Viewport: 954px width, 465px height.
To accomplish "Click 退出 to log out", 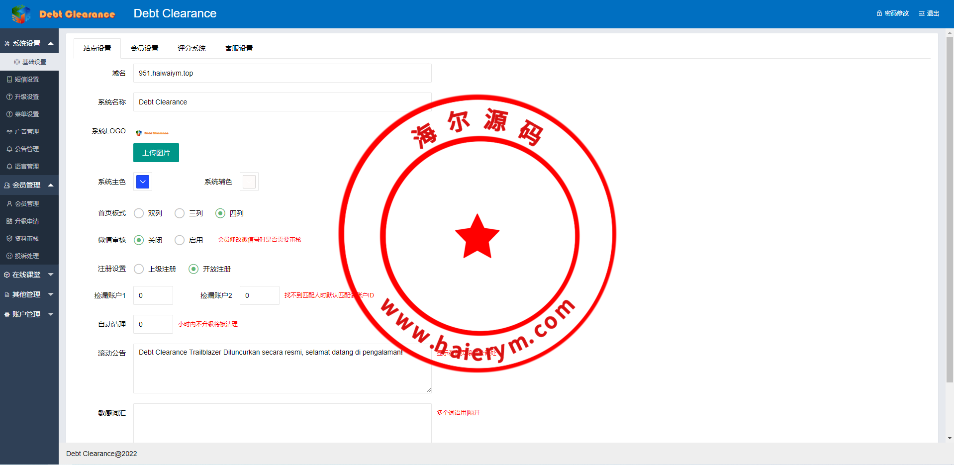I will (929, 13).
